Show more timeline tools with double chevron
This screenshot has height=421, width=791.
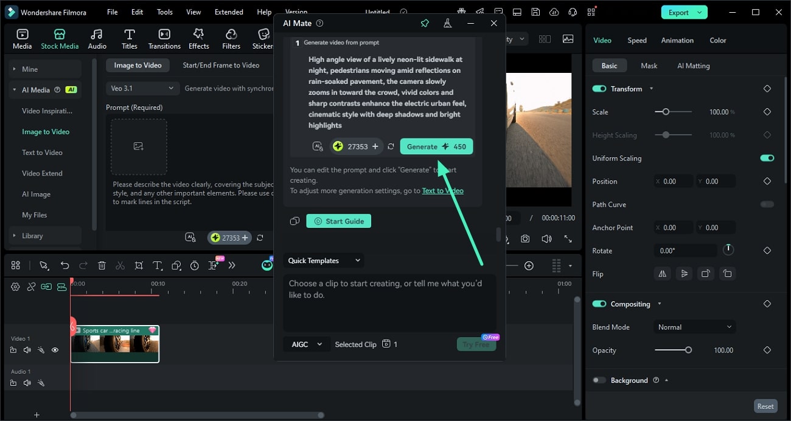(232, 265)
